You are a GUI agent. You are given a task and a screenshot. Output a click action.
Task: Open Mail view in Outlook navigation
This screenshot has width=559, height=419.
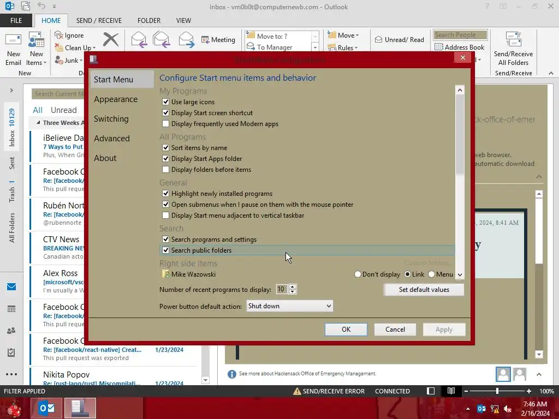[11, 286]
